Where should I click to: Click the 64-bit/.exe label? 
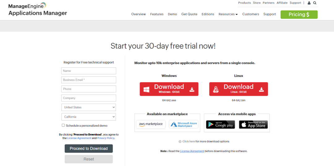tap(169, 100)
